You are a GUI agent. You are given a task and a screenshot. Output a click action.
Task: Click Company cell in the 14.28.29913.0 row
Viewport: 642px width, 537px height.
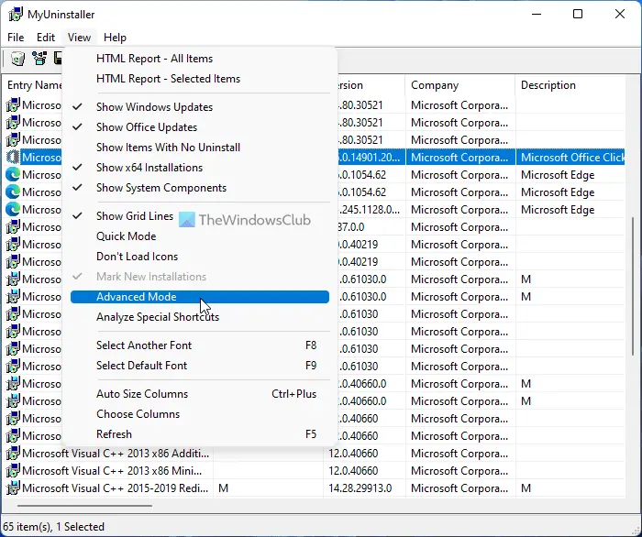tap(460, 488)
